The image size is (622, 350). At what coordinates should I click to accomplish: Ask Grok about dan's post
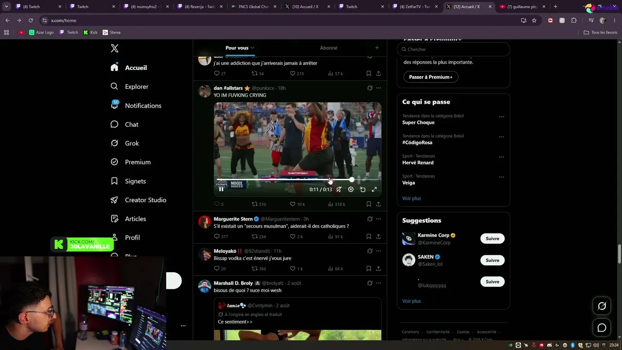point(370,88)
